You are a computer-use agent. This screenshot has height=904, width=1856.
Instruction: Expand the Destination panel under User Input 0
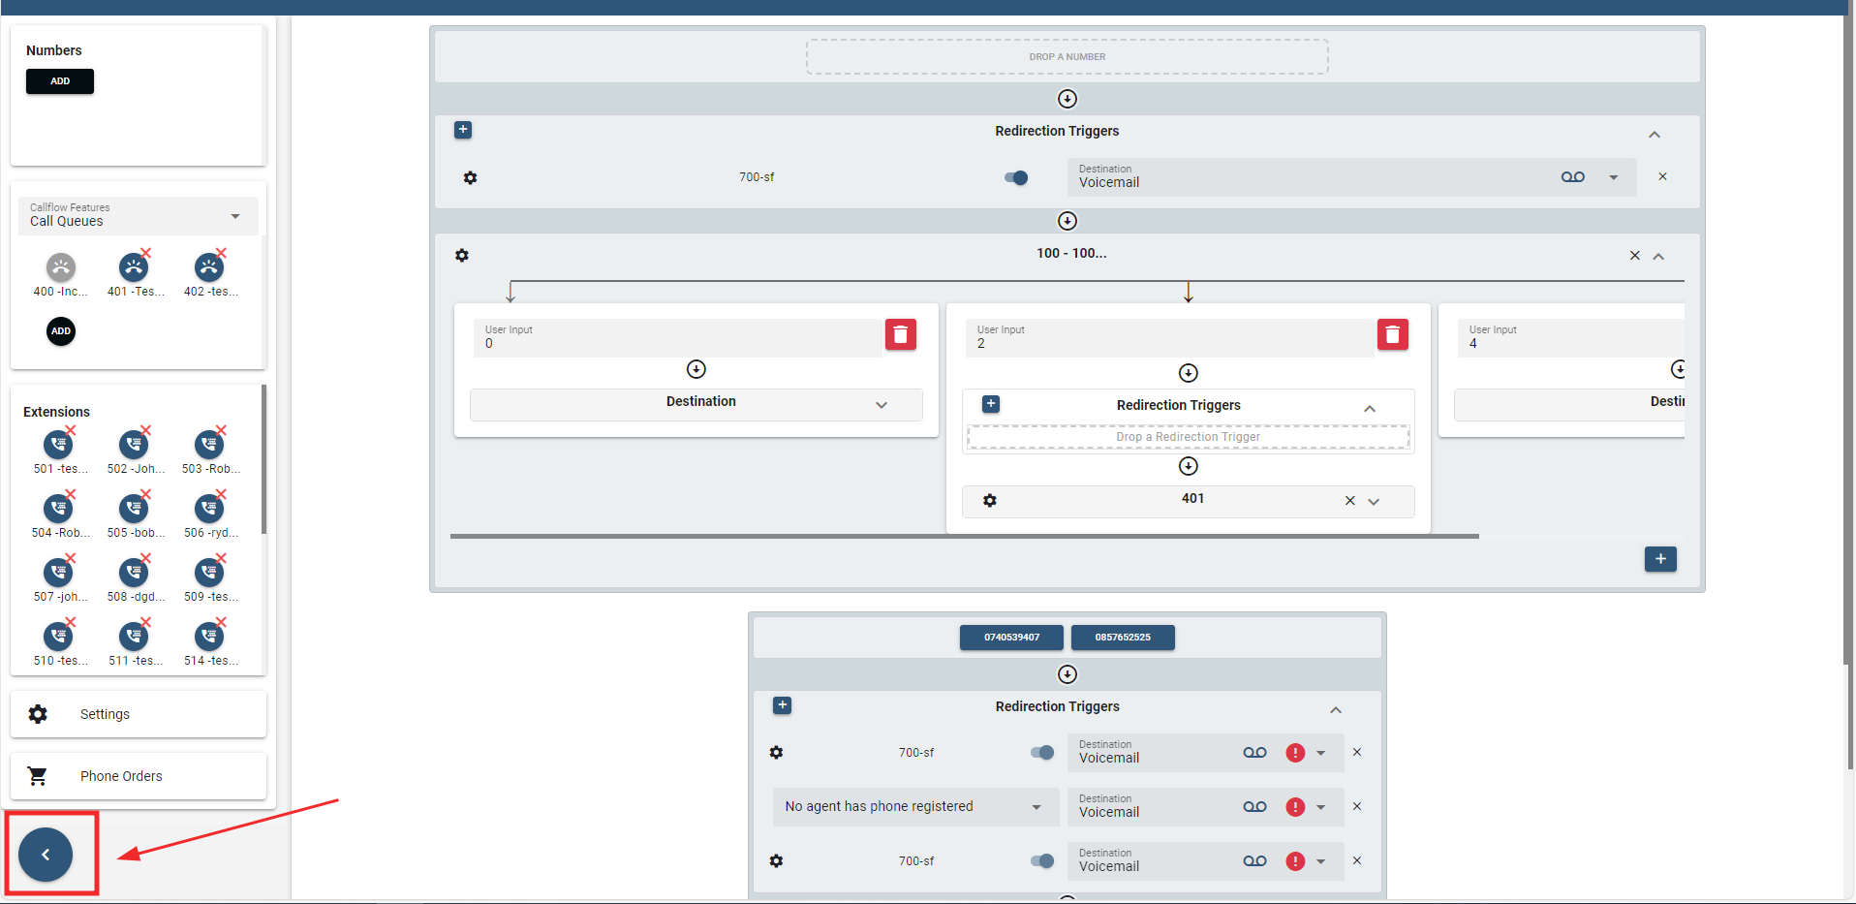[881, 405]
